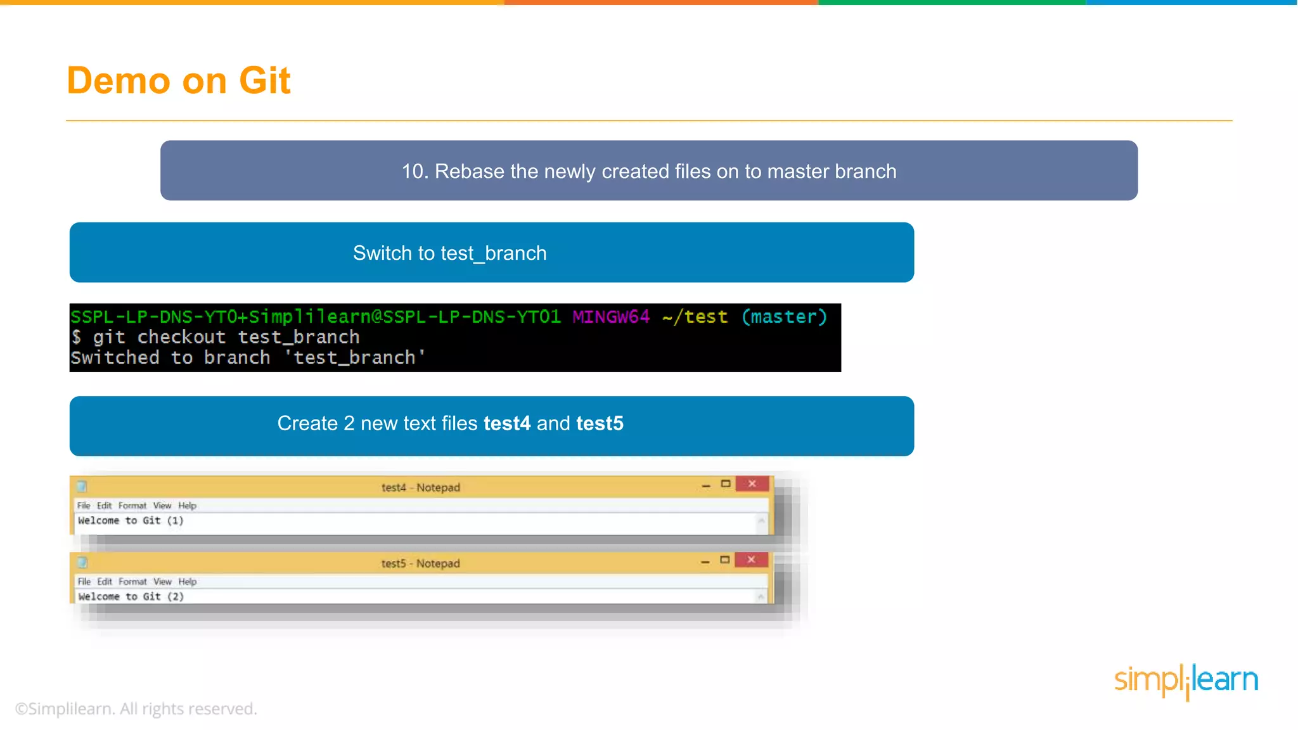
Task: Close the test5 Notepad window
Action: pyautogui.click(x=752, y=560)
